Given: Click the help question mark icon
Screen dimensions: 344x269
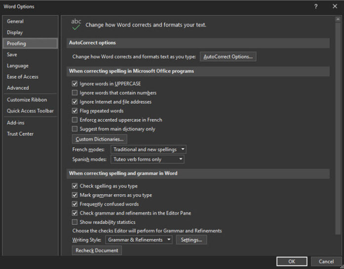Looking at the screenshot, I should tap(316, 6).
